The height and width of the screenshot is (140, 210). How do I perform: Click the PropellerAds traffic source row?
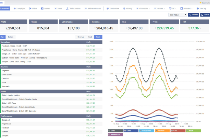pos(51,124)
